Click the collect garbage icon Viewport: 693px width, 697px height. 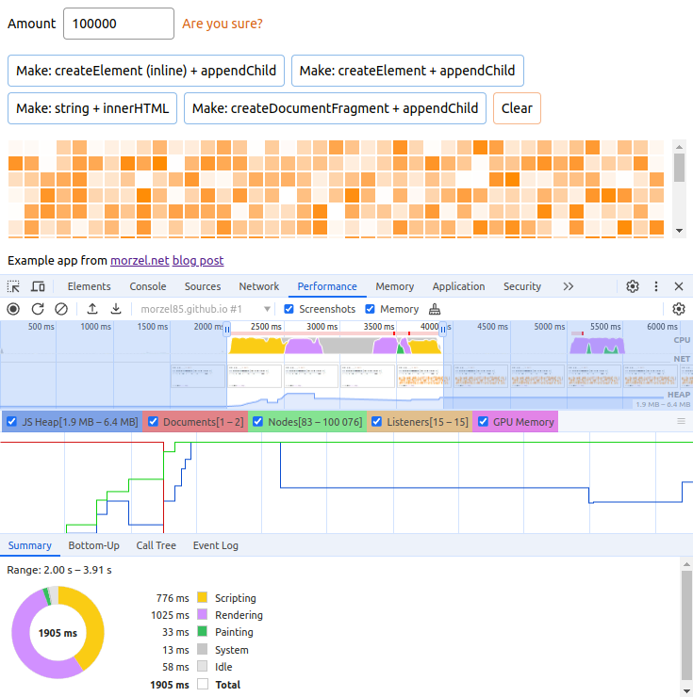pyautogui.click(x=435, y=309)
